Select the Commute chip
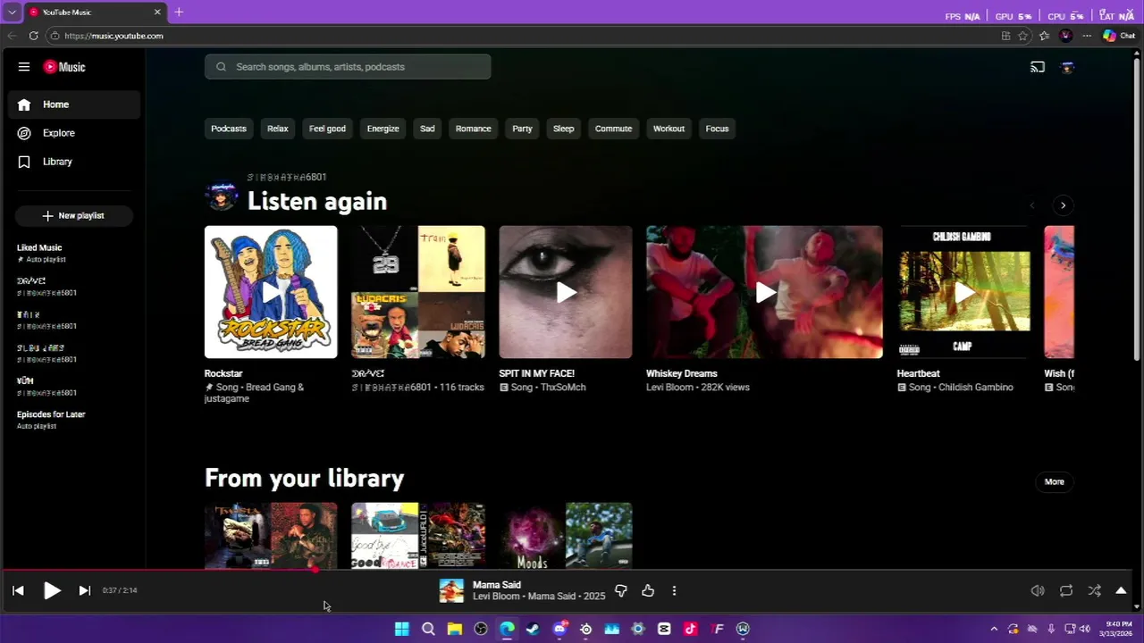Screen dimensions: 1144x643 (614, 129)
